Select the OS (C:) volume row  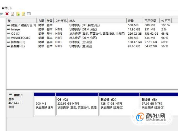[88, 34]
